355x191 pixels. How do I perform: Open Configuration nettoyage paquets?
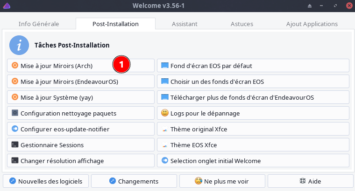pyautogui.click(x=81, y=113)
